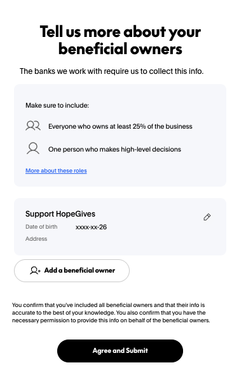Click the Support HopeGives owner name
239x379 pixels.
(60, 213)
